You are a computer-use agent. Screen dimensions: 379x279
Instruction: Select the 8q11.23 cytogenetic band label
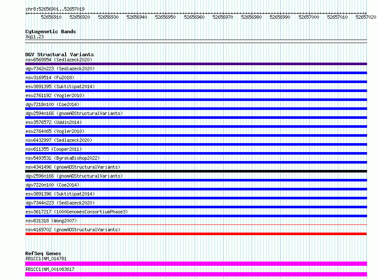34,37
